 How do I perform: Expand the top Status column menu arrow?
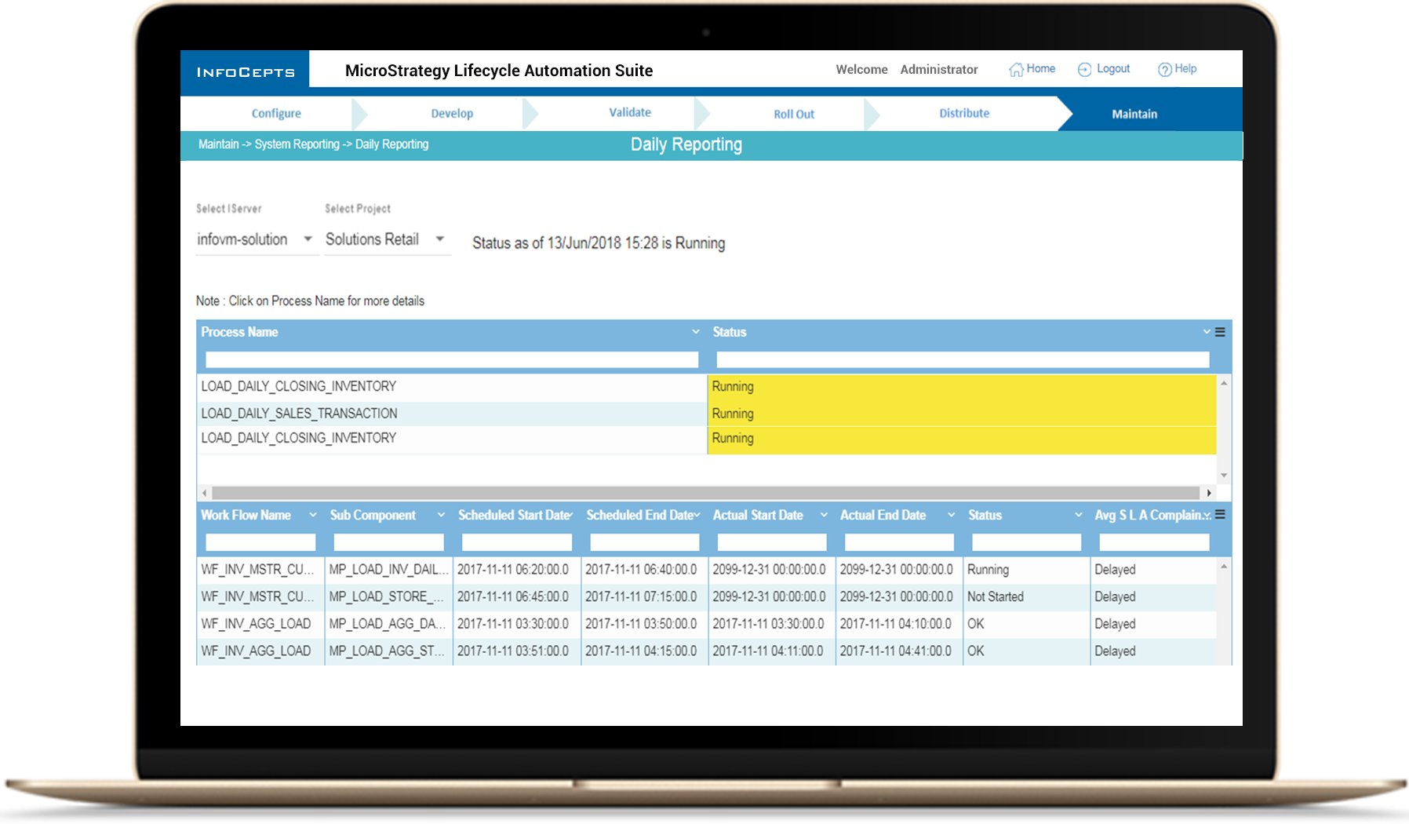1207,332
